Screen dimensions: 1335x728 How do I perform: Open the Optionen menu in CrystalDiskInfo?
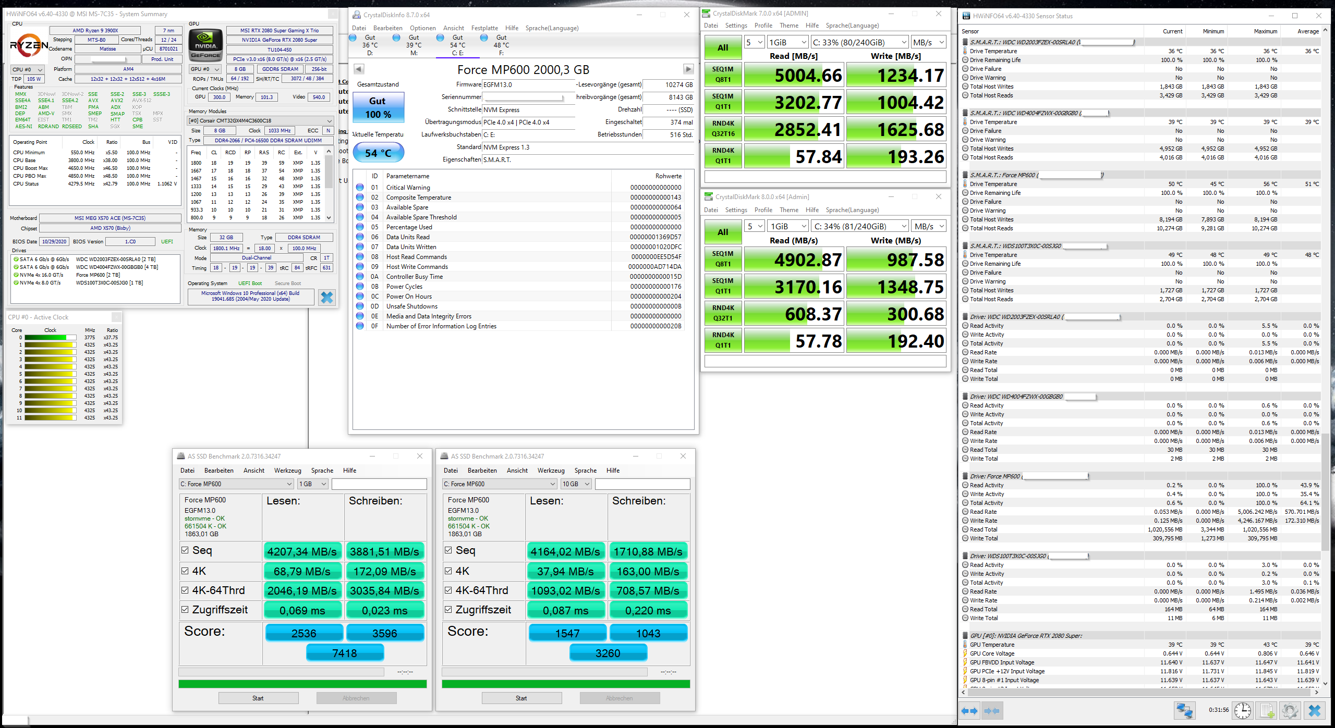point(422,28)
